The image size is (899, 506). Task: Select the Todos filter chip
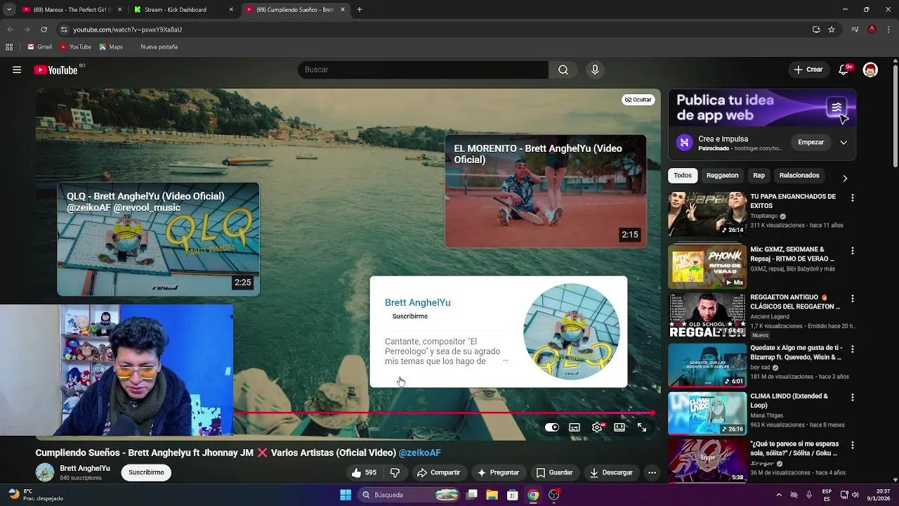[x=683, y=176]
